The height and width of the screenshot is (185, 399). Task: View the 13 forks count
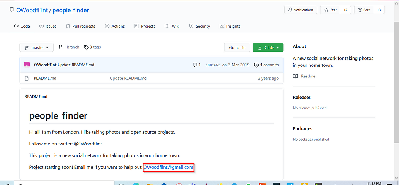[379, 10]
